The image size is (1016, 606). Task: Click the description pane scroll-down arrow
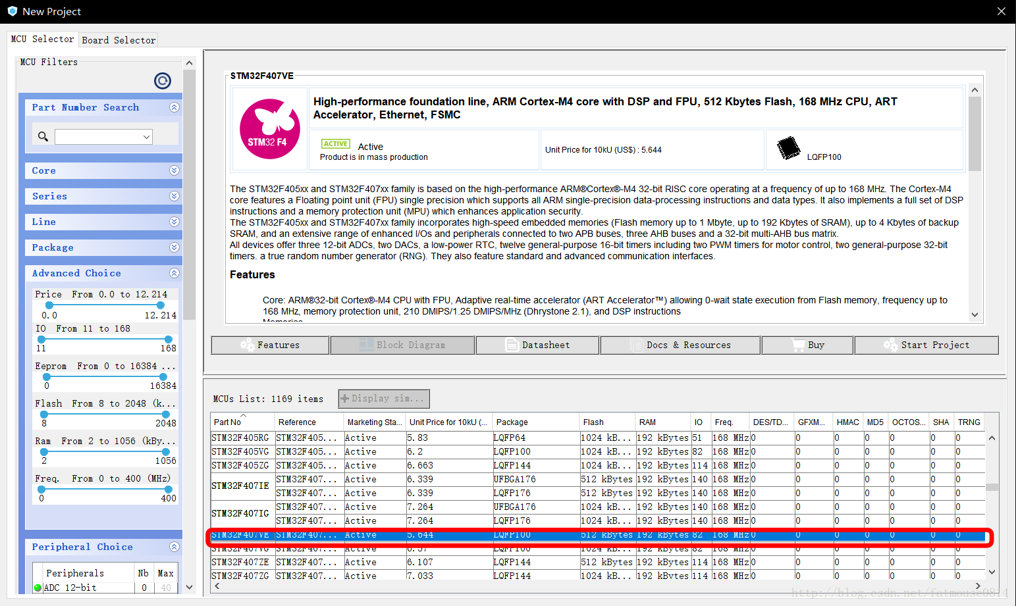point(975,315)
